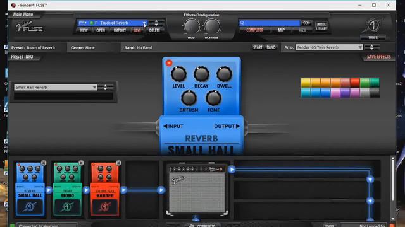Click arrow between reverb and delay pedals
Viewport: 405px width, 227px height.
[49, 190]
